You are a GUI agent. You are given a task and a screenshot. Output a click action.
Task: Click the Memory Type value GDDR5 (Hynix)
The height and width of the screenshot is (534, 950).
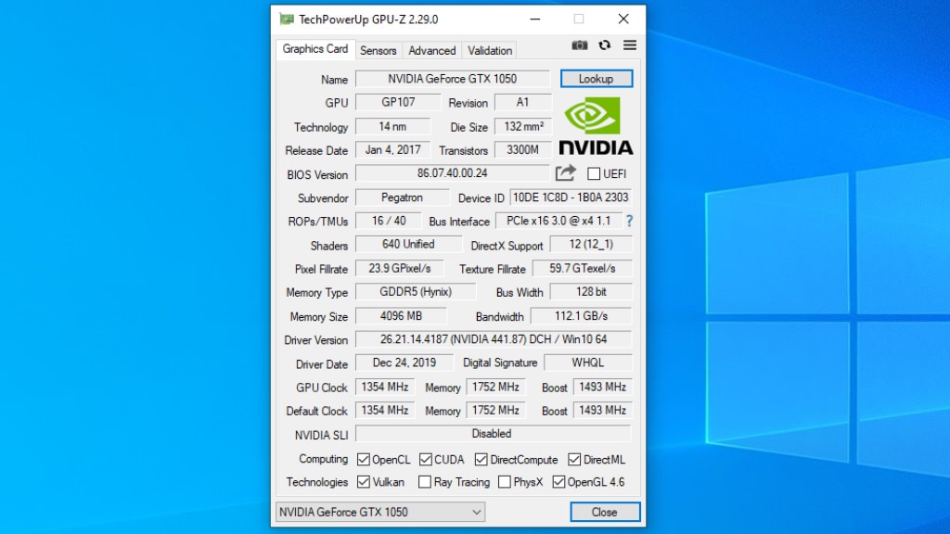(416, 292)
